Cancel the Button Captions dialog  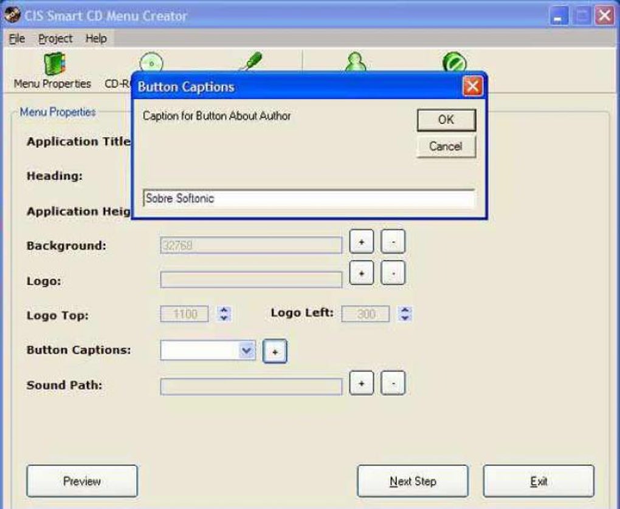click(446, 146)
